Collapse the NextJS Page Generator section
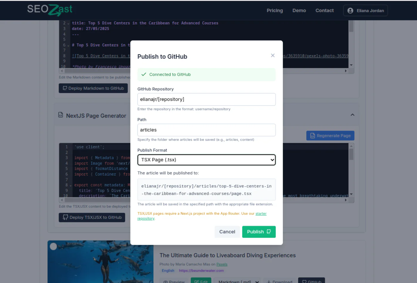Viewport: 417px width, 283px height. 352,115
